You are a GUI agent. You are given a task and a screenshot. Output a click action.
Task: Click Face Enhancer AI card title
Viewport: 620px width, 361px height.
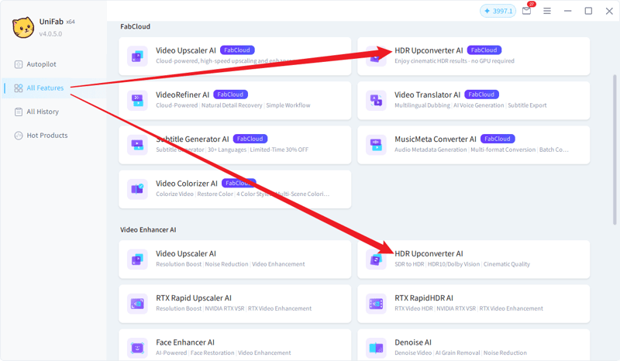point(185,342)
